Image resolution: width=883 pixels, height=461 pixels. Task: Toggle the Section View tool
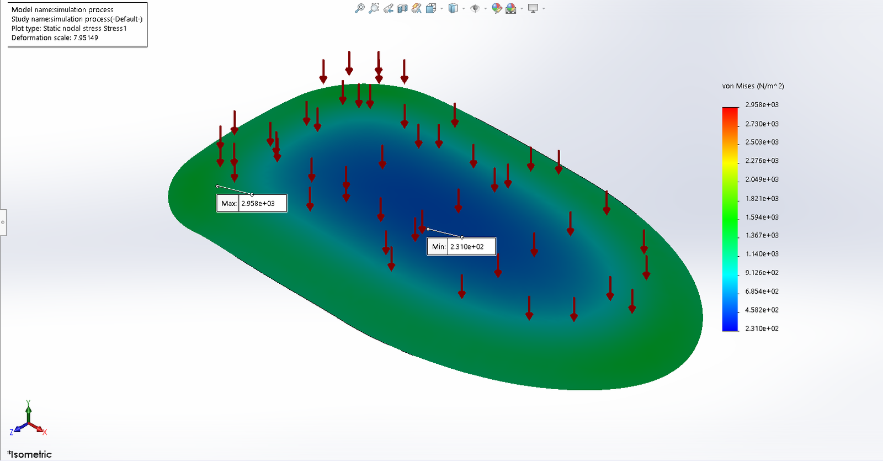click(402, 8)
